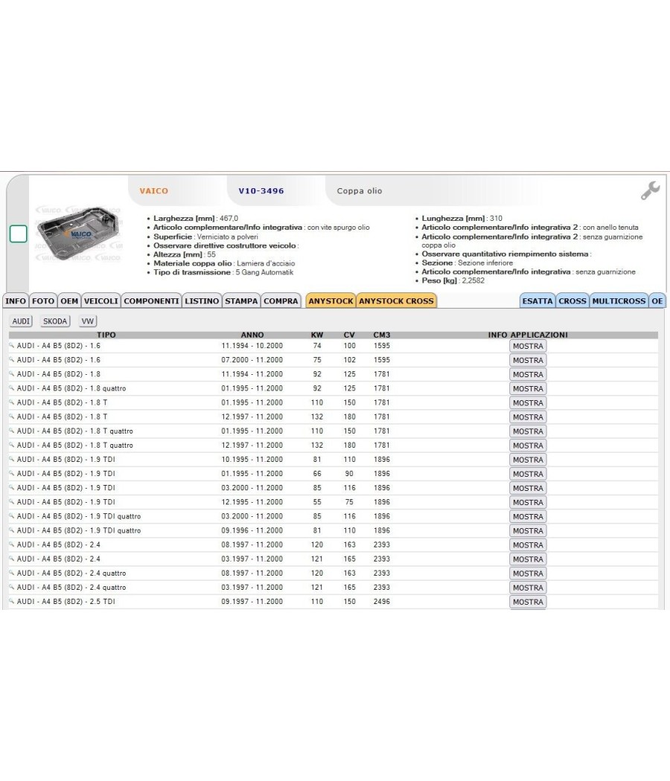The image size is (670, 781).
Task: Tick the checkbox beside the oil pan photo
Action: click(19, 234)
